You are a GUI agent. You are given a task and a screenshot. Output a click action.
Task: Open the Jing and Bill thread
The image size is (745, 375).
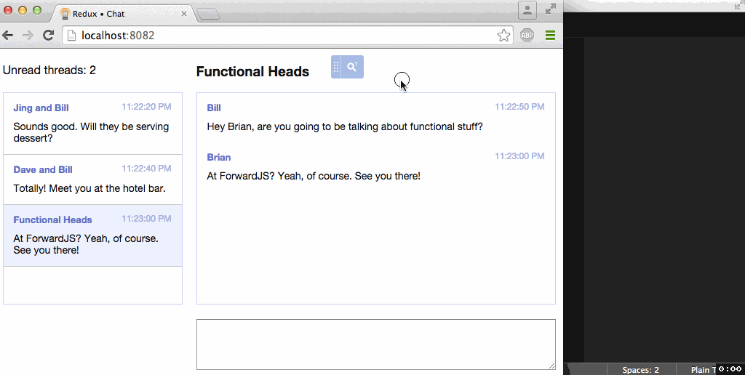click(92, 124)
